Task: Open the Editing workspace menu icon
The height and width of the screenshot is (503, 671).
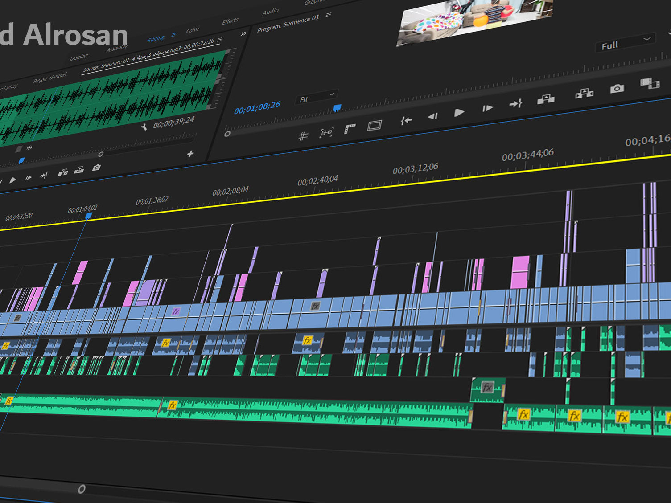Action: click(173, 35)
